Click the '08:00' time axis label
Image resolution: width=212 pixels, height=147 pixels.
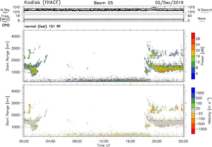(77, 141)
